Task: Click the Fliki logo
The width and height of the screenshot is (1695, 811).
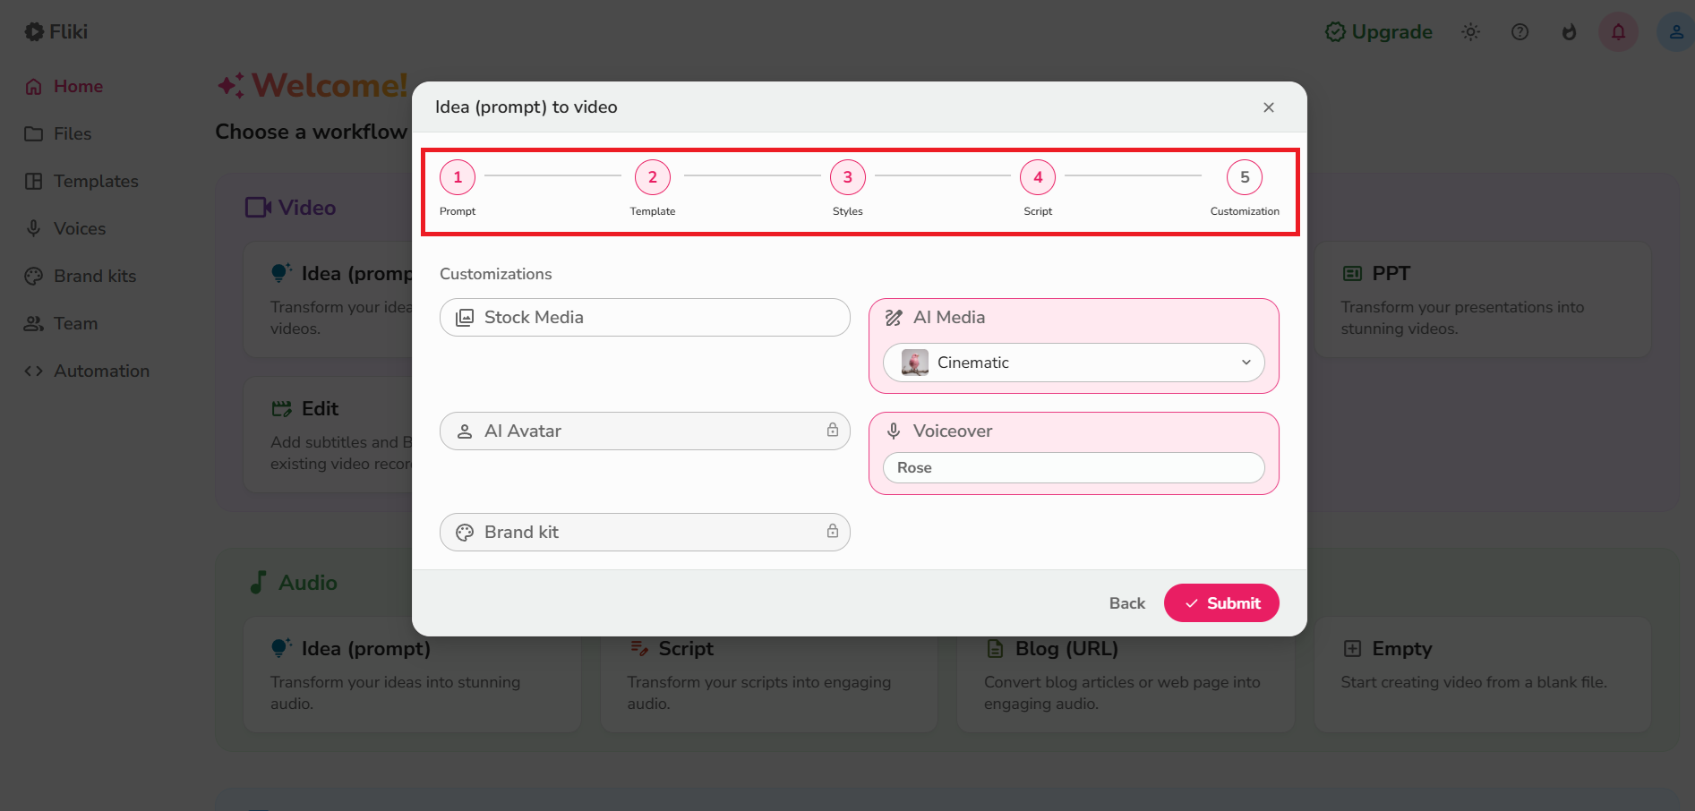Action: coord(56,32)
